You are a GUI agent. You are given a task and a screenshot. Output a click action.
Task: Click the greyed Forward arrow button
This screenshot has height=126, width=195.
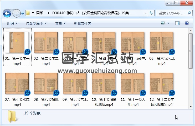[x=16, y=13]
